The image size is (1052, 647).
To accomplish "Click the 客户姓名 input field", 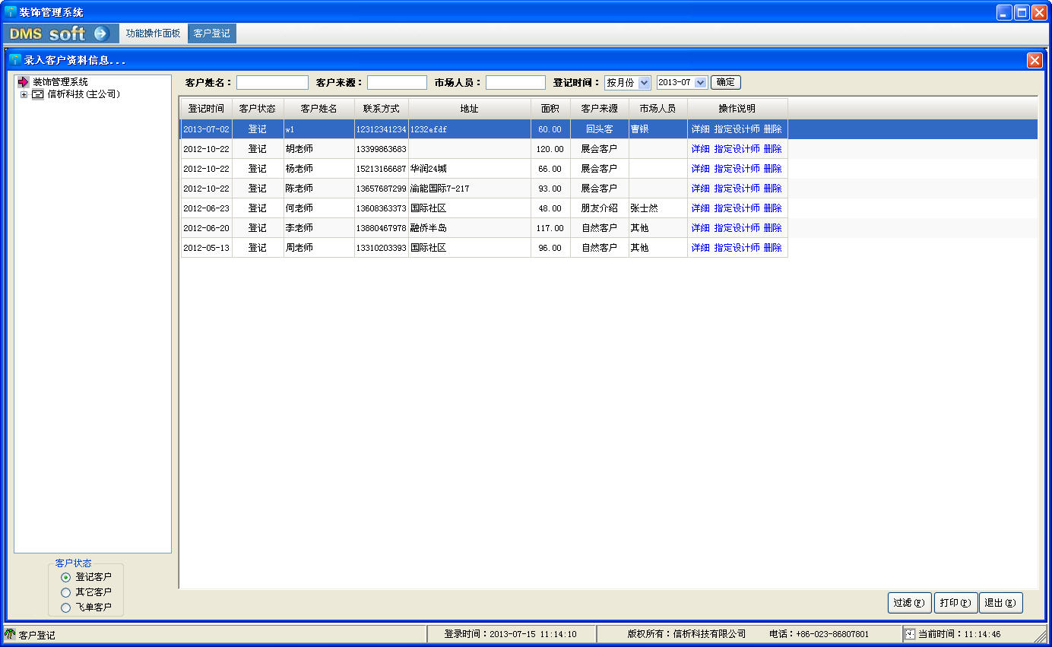I will pyautogui.click(x=272, y=82).
